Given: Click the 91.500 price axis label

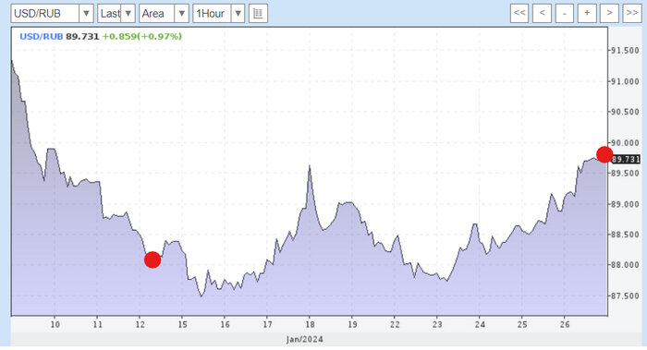Looking at the screenshot, I should point(625,50).
